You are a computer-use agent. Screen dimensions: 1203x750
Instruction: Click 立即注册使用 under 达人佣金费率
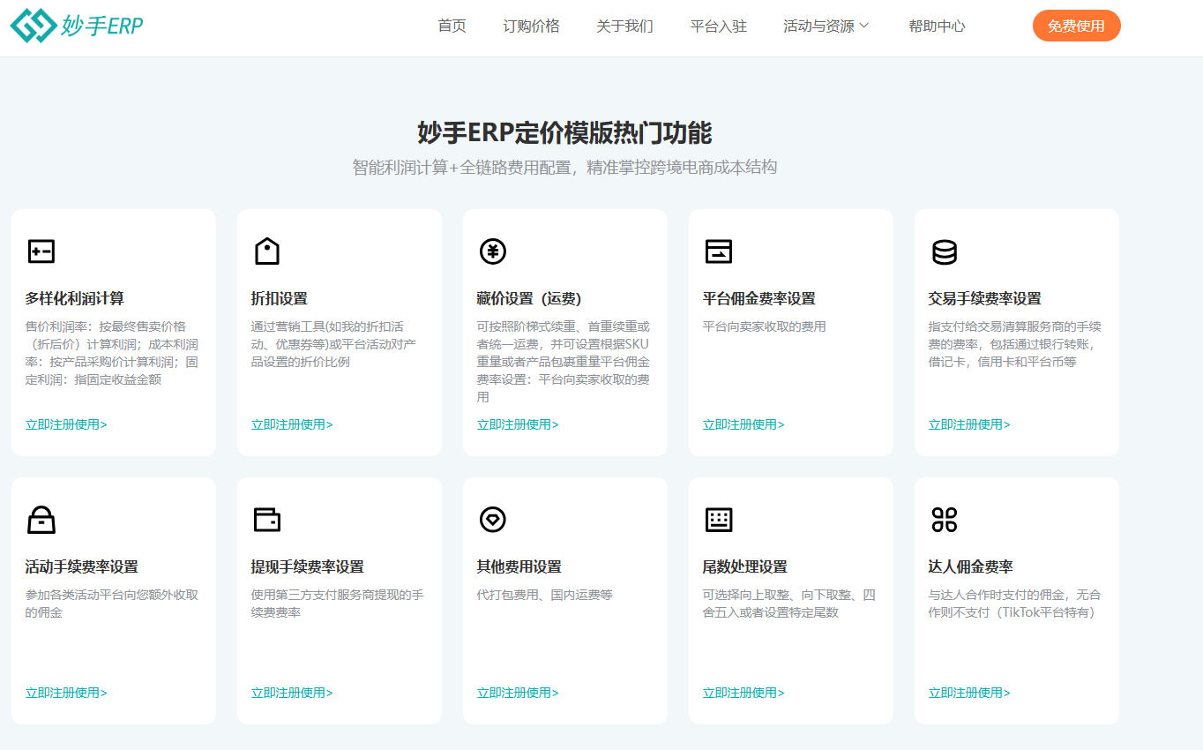(x=969, y=693)
